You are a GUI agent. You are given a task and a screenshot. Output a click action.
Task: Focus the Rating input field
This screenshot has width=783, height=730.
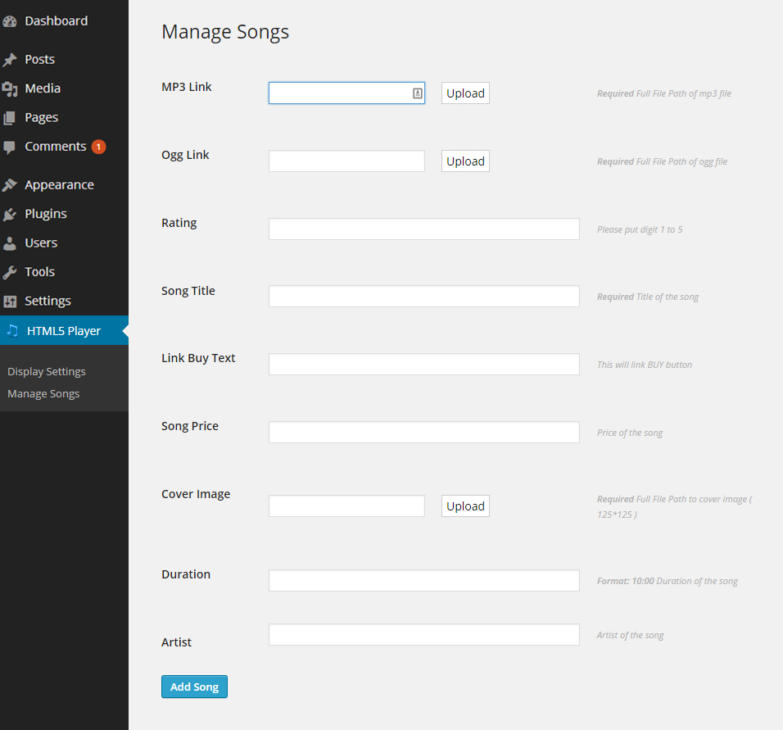click(x=424, y=229)
